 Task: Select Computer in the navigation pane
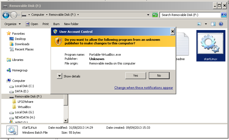16,81
